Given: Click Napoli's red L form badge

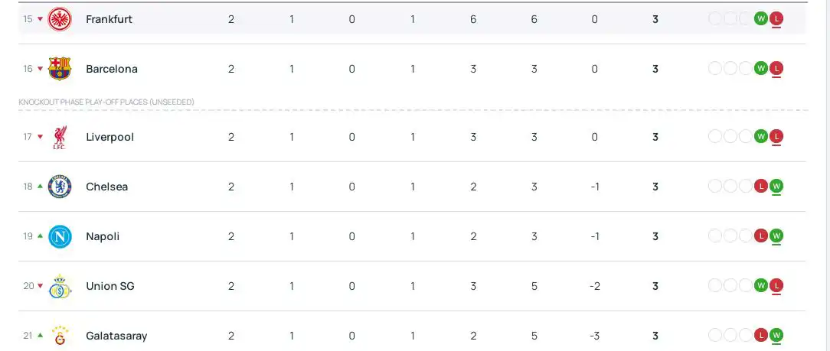Looking at the screenshot, I should [x=761, y=236].
